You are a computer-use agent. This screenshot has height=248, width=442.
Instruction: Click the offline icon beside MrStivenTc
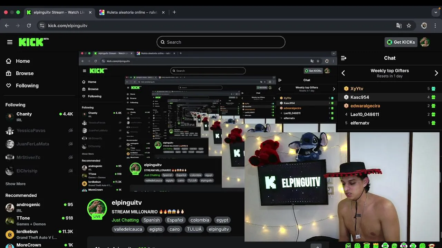pos(70,157)
